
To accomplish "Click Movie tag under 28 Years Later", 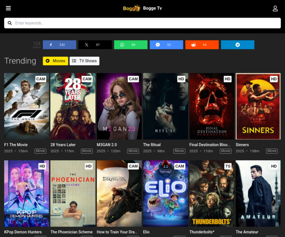I will pyautogui.click(x=87, y=151).
